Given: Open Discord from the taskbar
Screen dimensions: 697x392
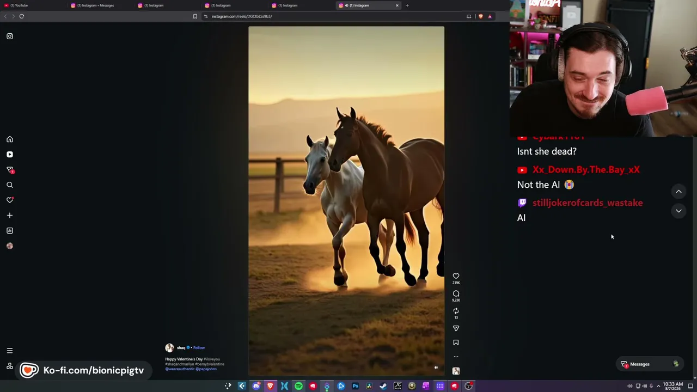Looking at the screenshot, I should (x=256, y=386).
